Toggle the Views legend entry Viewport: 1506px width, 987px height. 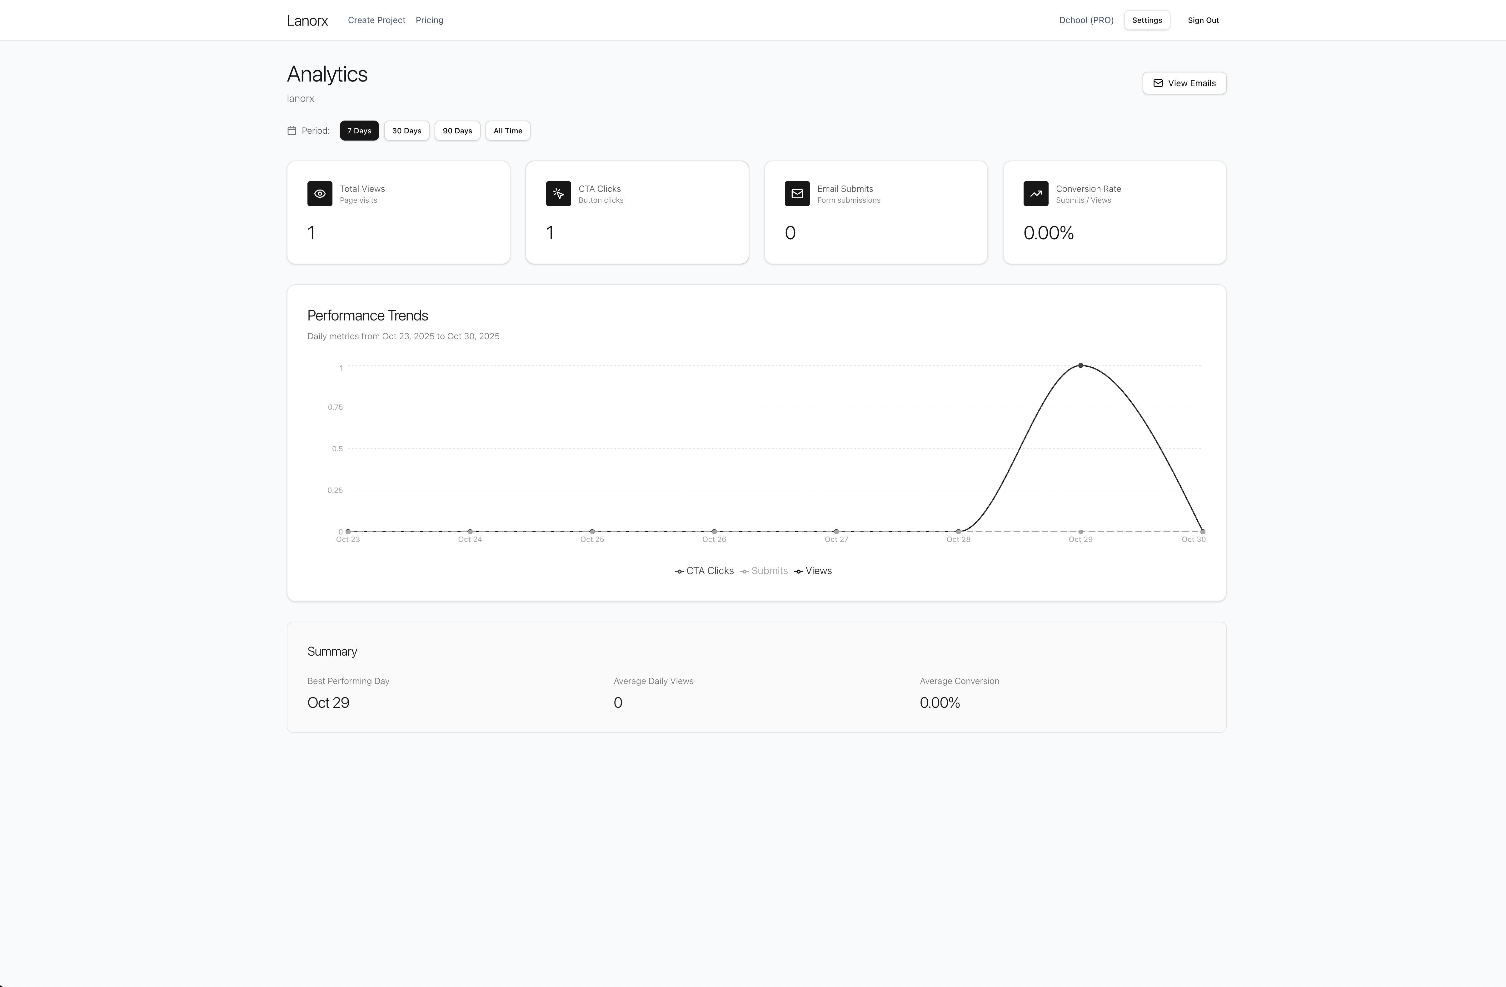click(813, 571)
